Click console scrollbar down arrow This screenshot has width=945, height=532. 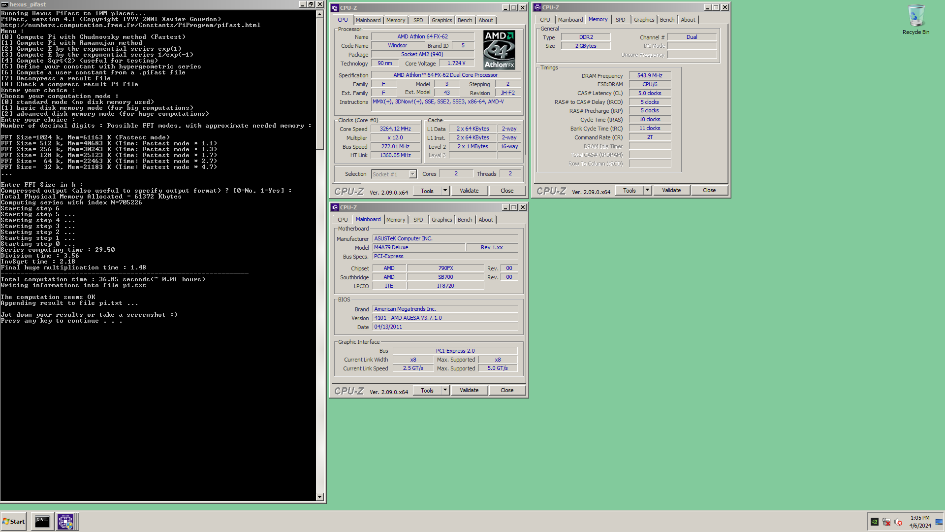click(x=320, y=497)
